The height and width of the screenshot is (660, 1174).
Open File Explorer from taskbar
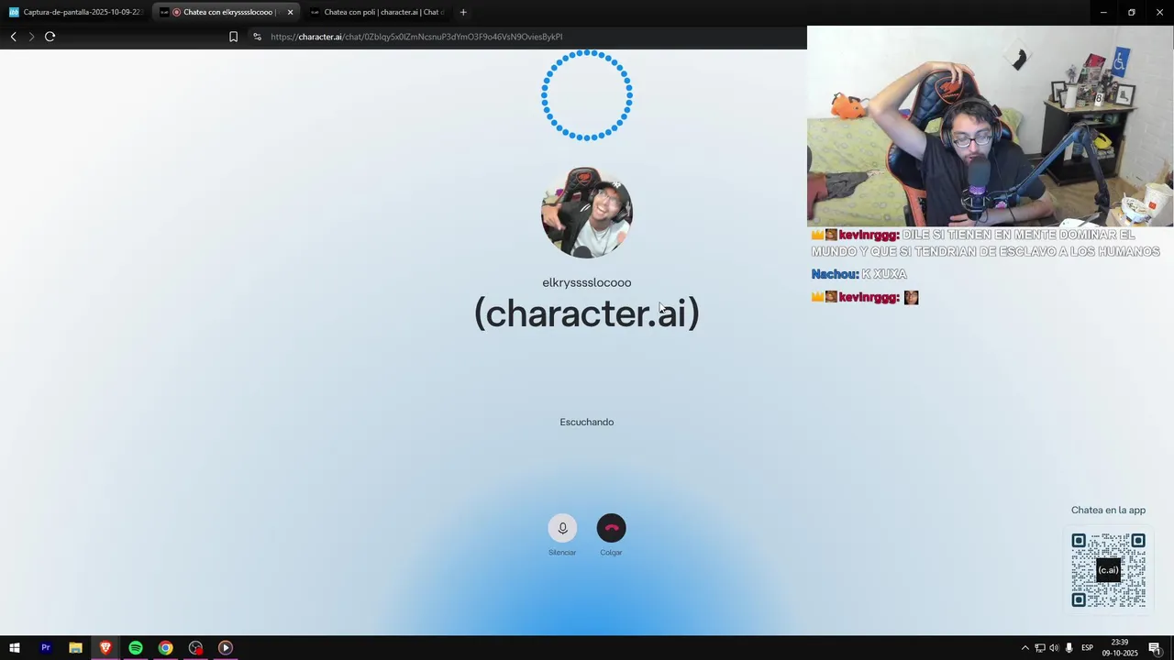click(x=75, y=648)
